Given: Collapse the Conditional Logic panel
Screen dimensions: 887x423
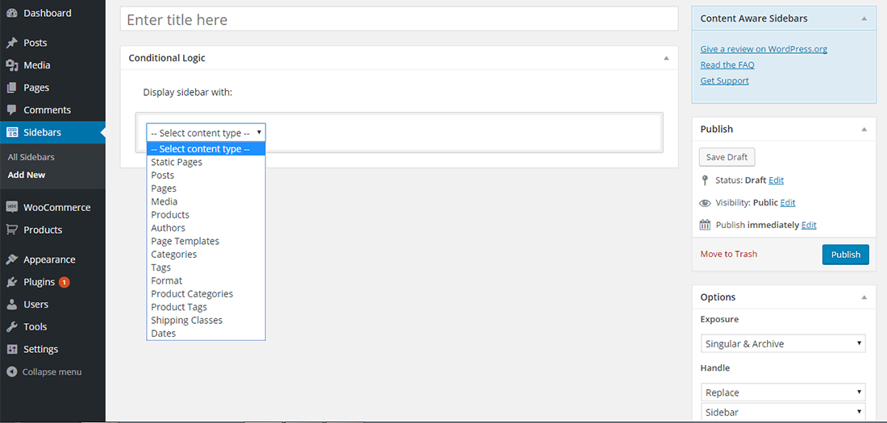Looking at the screenshot, I should pyautogui.click(x=666, y=58).
